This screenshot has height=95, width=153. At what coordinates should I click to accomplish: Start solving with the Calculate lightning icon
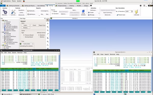coord(136,13)
